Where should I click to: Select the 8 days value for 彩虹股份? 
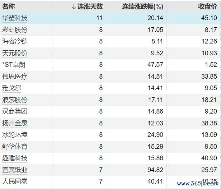(101, 30)
